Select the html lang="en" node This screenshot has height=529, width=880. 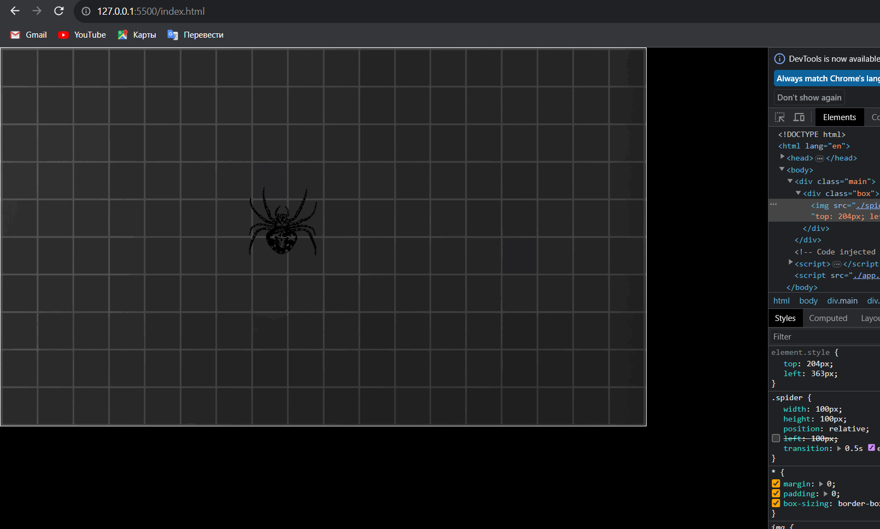(x=814, y=146)
